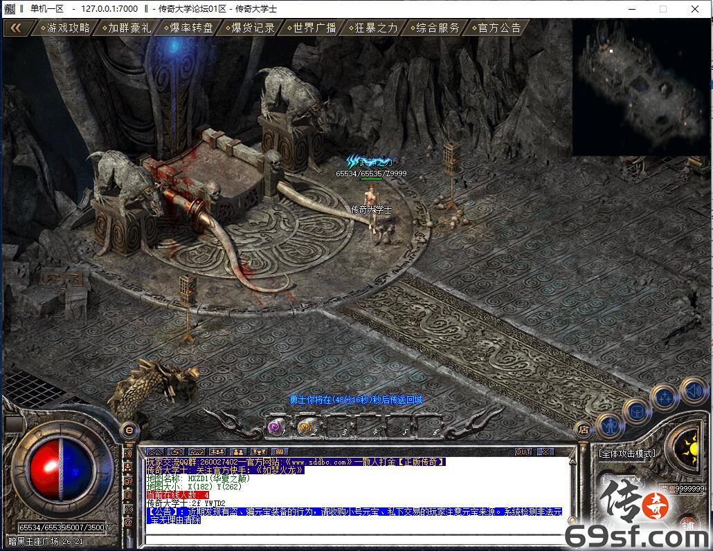713x551 pixels.
Task: Click the keyboard icon in chat toolbar
Action: click(279, 452)
